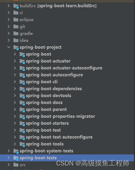Expand the spring-boot-actuator chevron
This screenshot has width=135, height=170.
tap(15, 61)
